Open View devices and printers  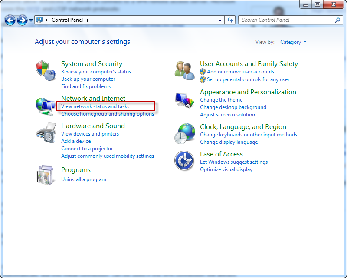pyautogui.click(x=90, y=134)
